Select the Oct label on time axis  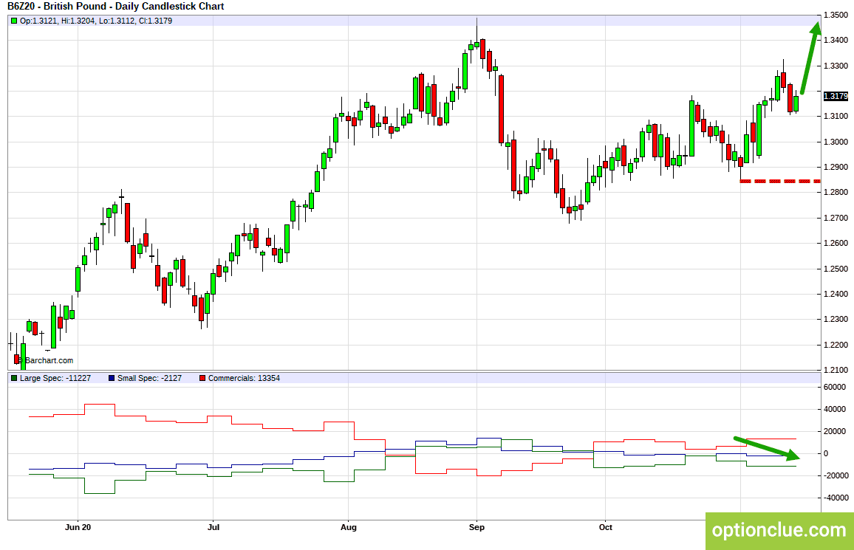(605, 527)
